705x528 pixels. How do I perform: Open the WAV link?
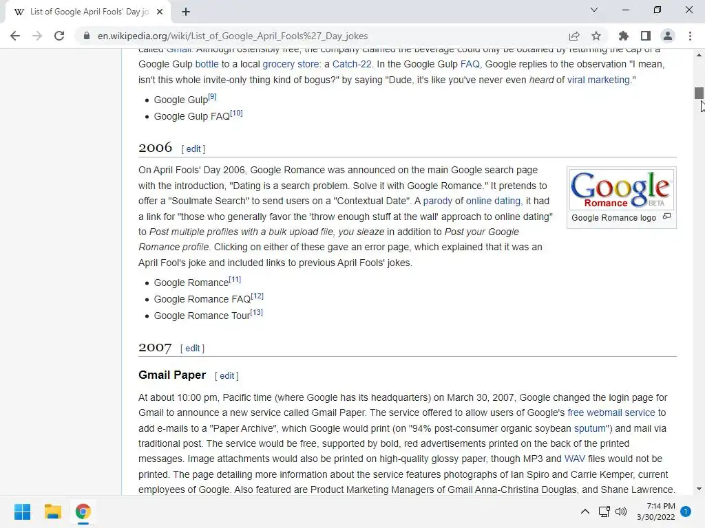coord(575,459)
